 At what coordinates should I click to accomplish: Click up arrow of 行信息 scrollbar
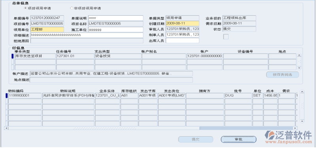(299, 55)
